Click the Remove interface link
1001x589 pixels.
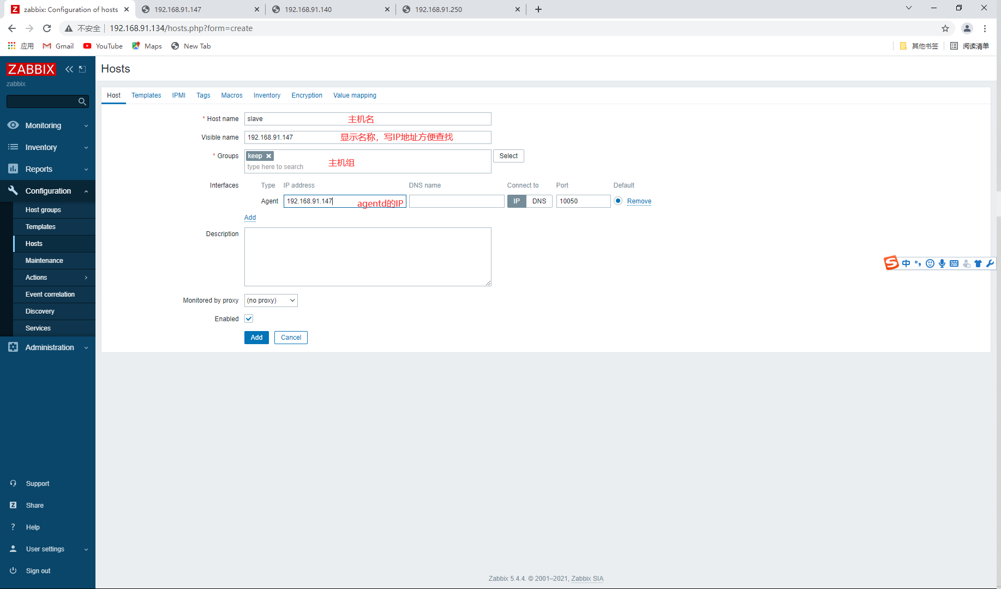639,201
